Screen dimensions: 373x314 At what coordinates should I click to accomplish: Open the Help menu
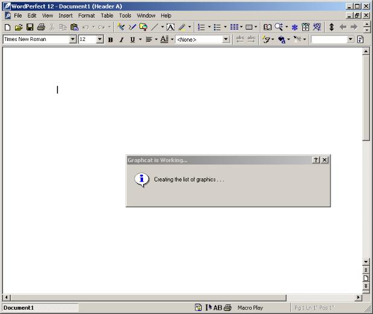click(166, 16)
